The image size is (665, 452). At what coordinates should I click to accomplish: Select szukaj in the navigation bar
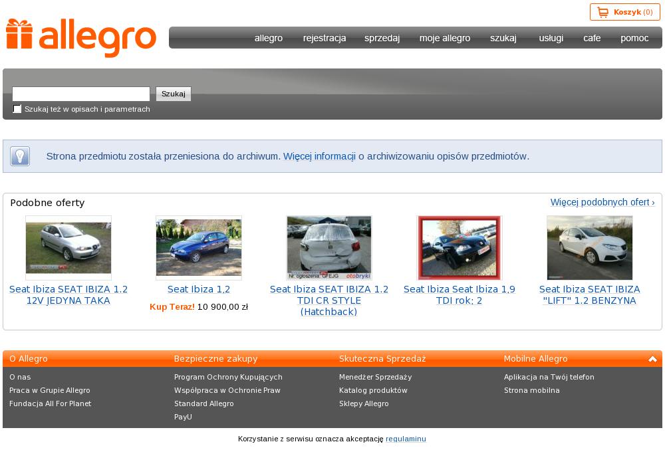pos(503,38)
